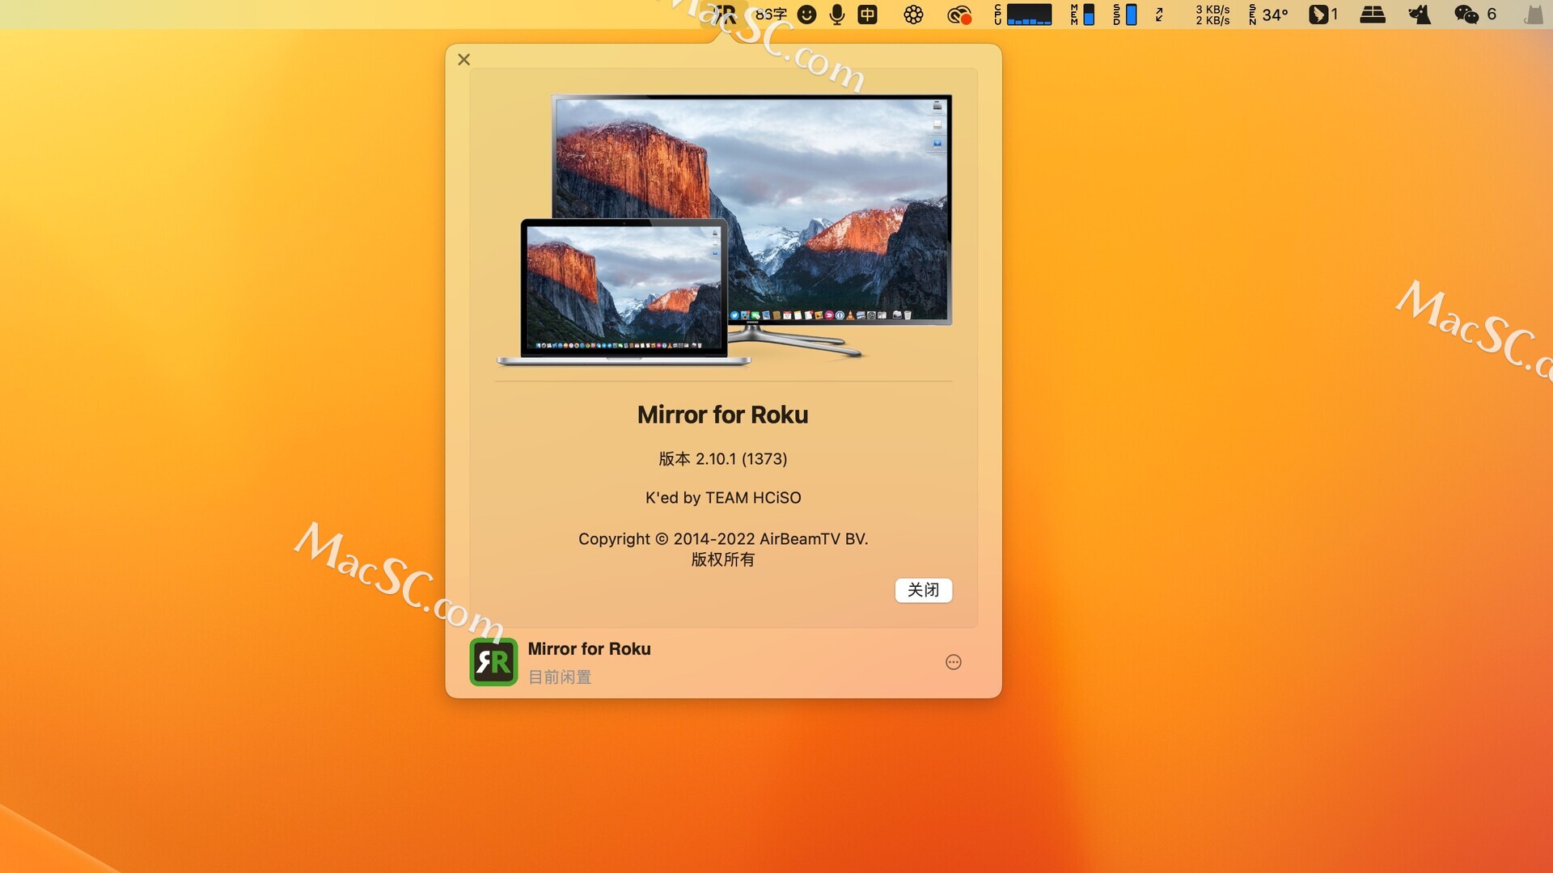
Task: Click the 版权所有 text
Action: (x=723, y=559)
